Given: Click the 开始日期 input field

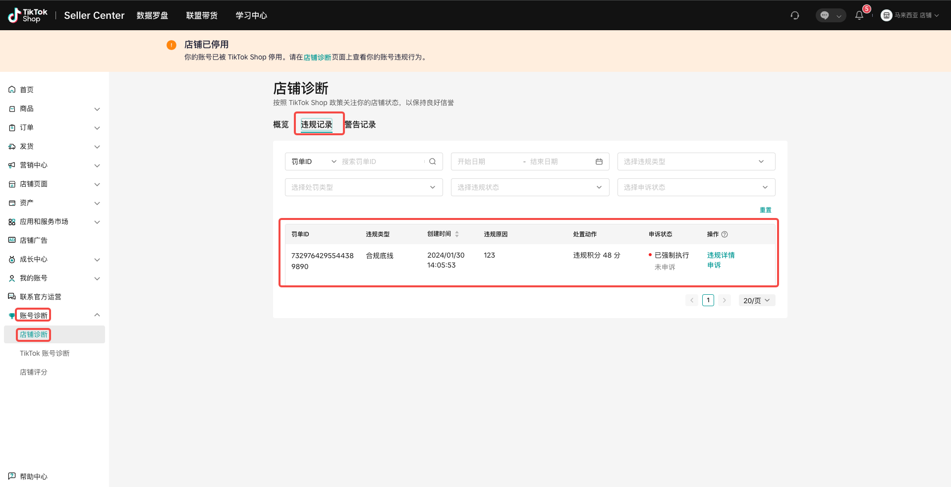Looking at the screenshot, I should (x=486, y=162).
